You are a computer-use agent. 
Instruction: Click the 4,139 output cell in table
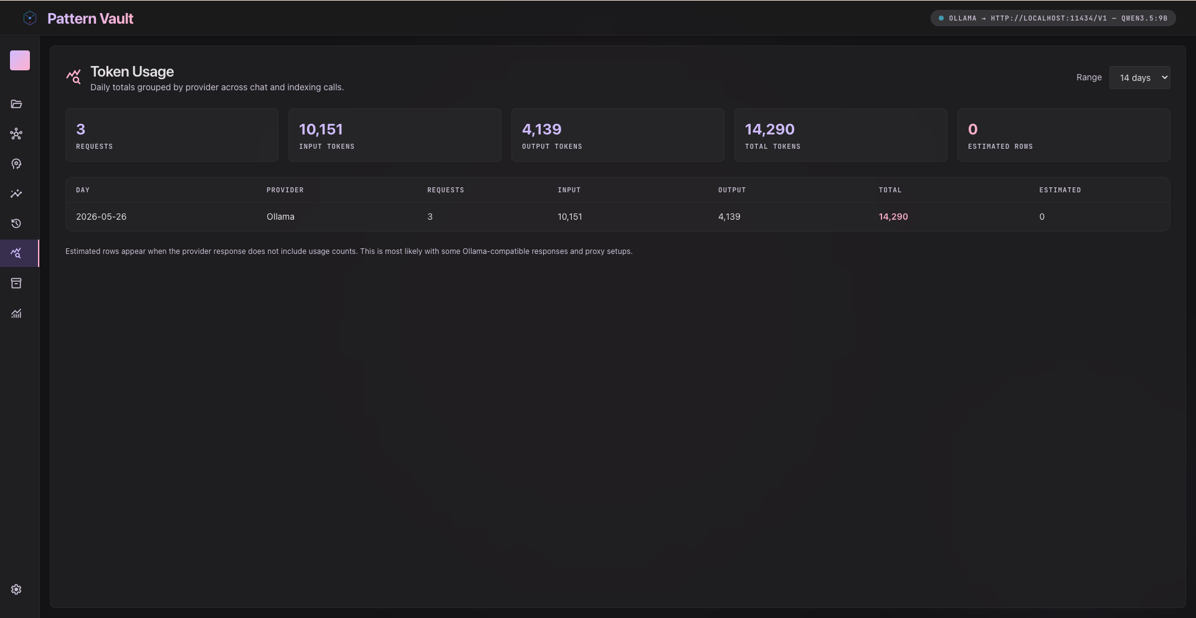click(x=729, y=217)
